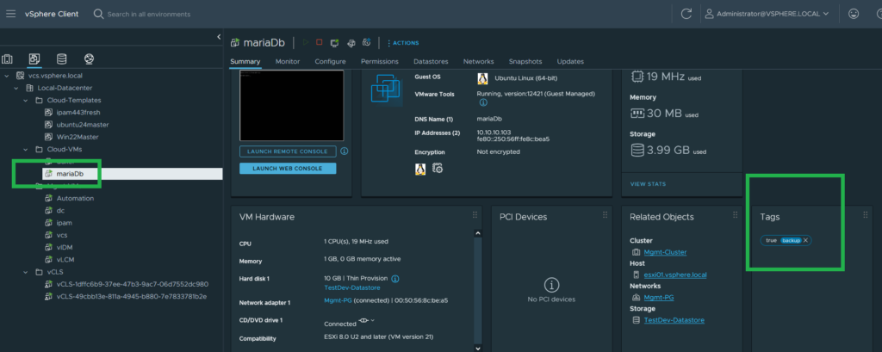Open Administrator@VSPHERE.LOCAL user dropdown
This screenshot has width=882, height=352.
[x=767, y=14]
